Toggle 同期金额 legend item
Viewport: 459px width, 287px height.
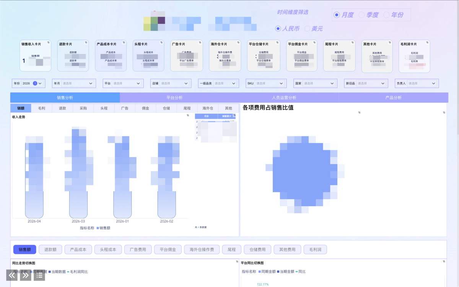pos(267,272)
